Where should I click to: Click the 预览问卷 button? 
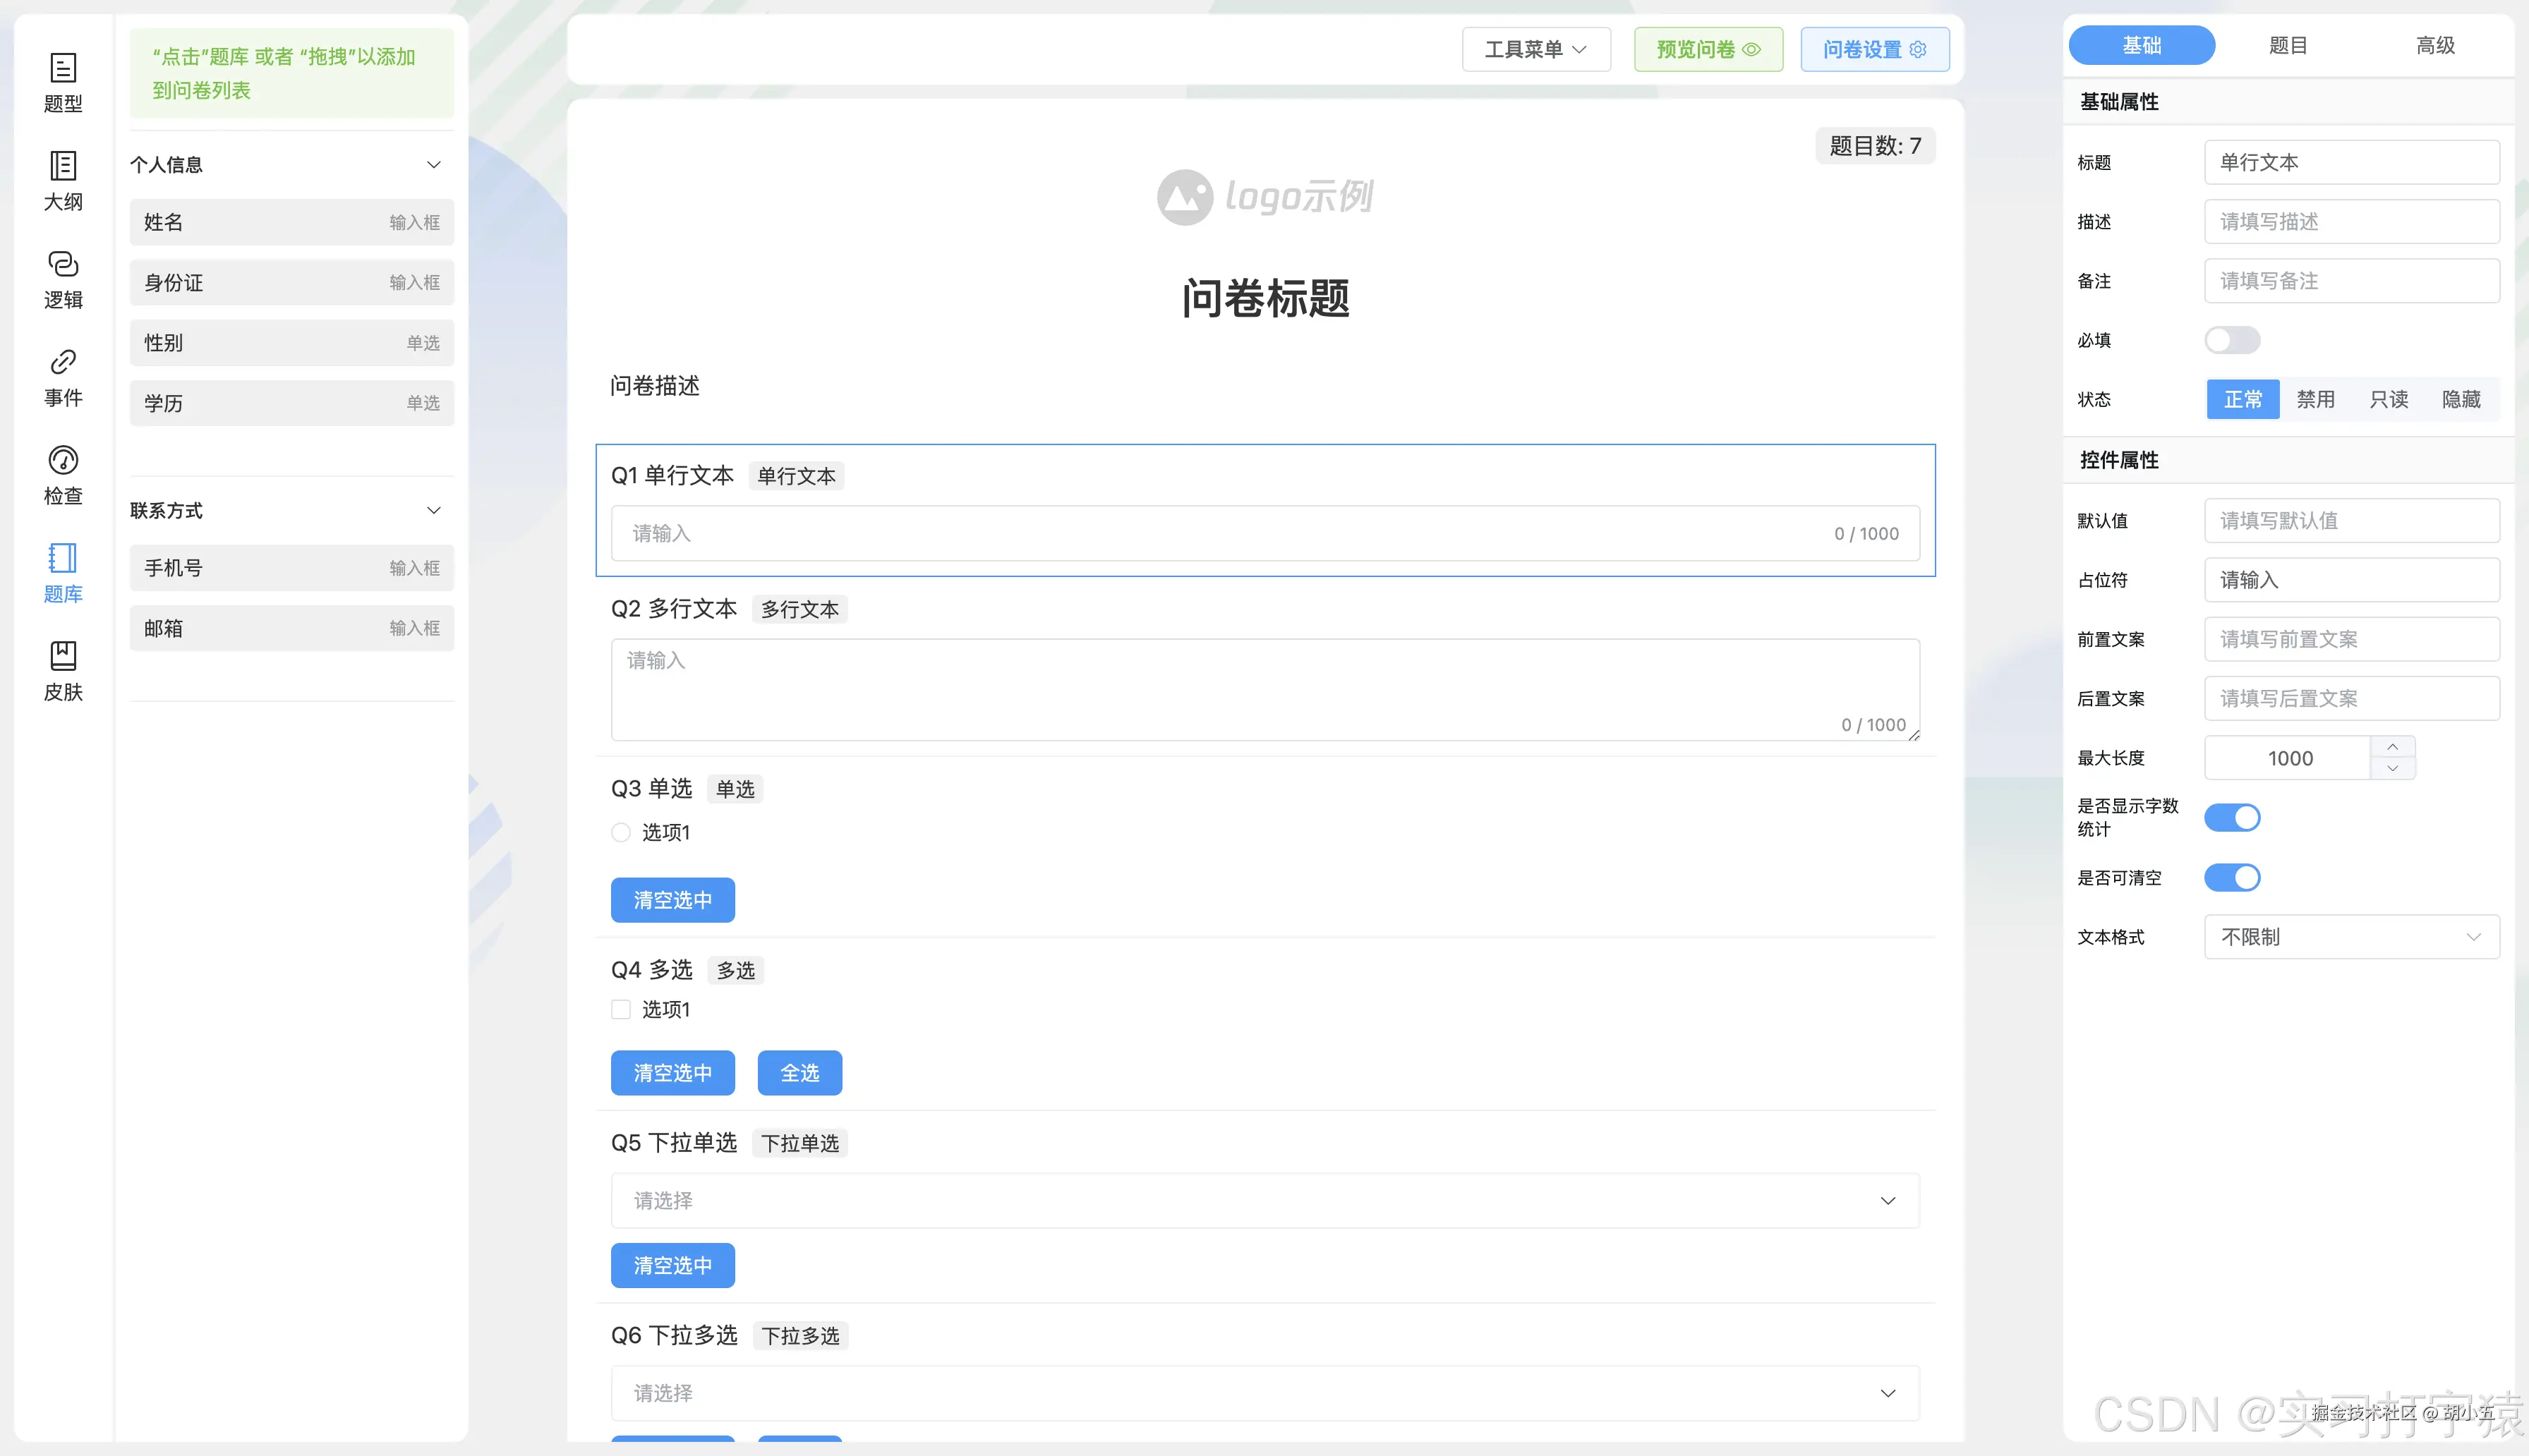coord(1708,48)
